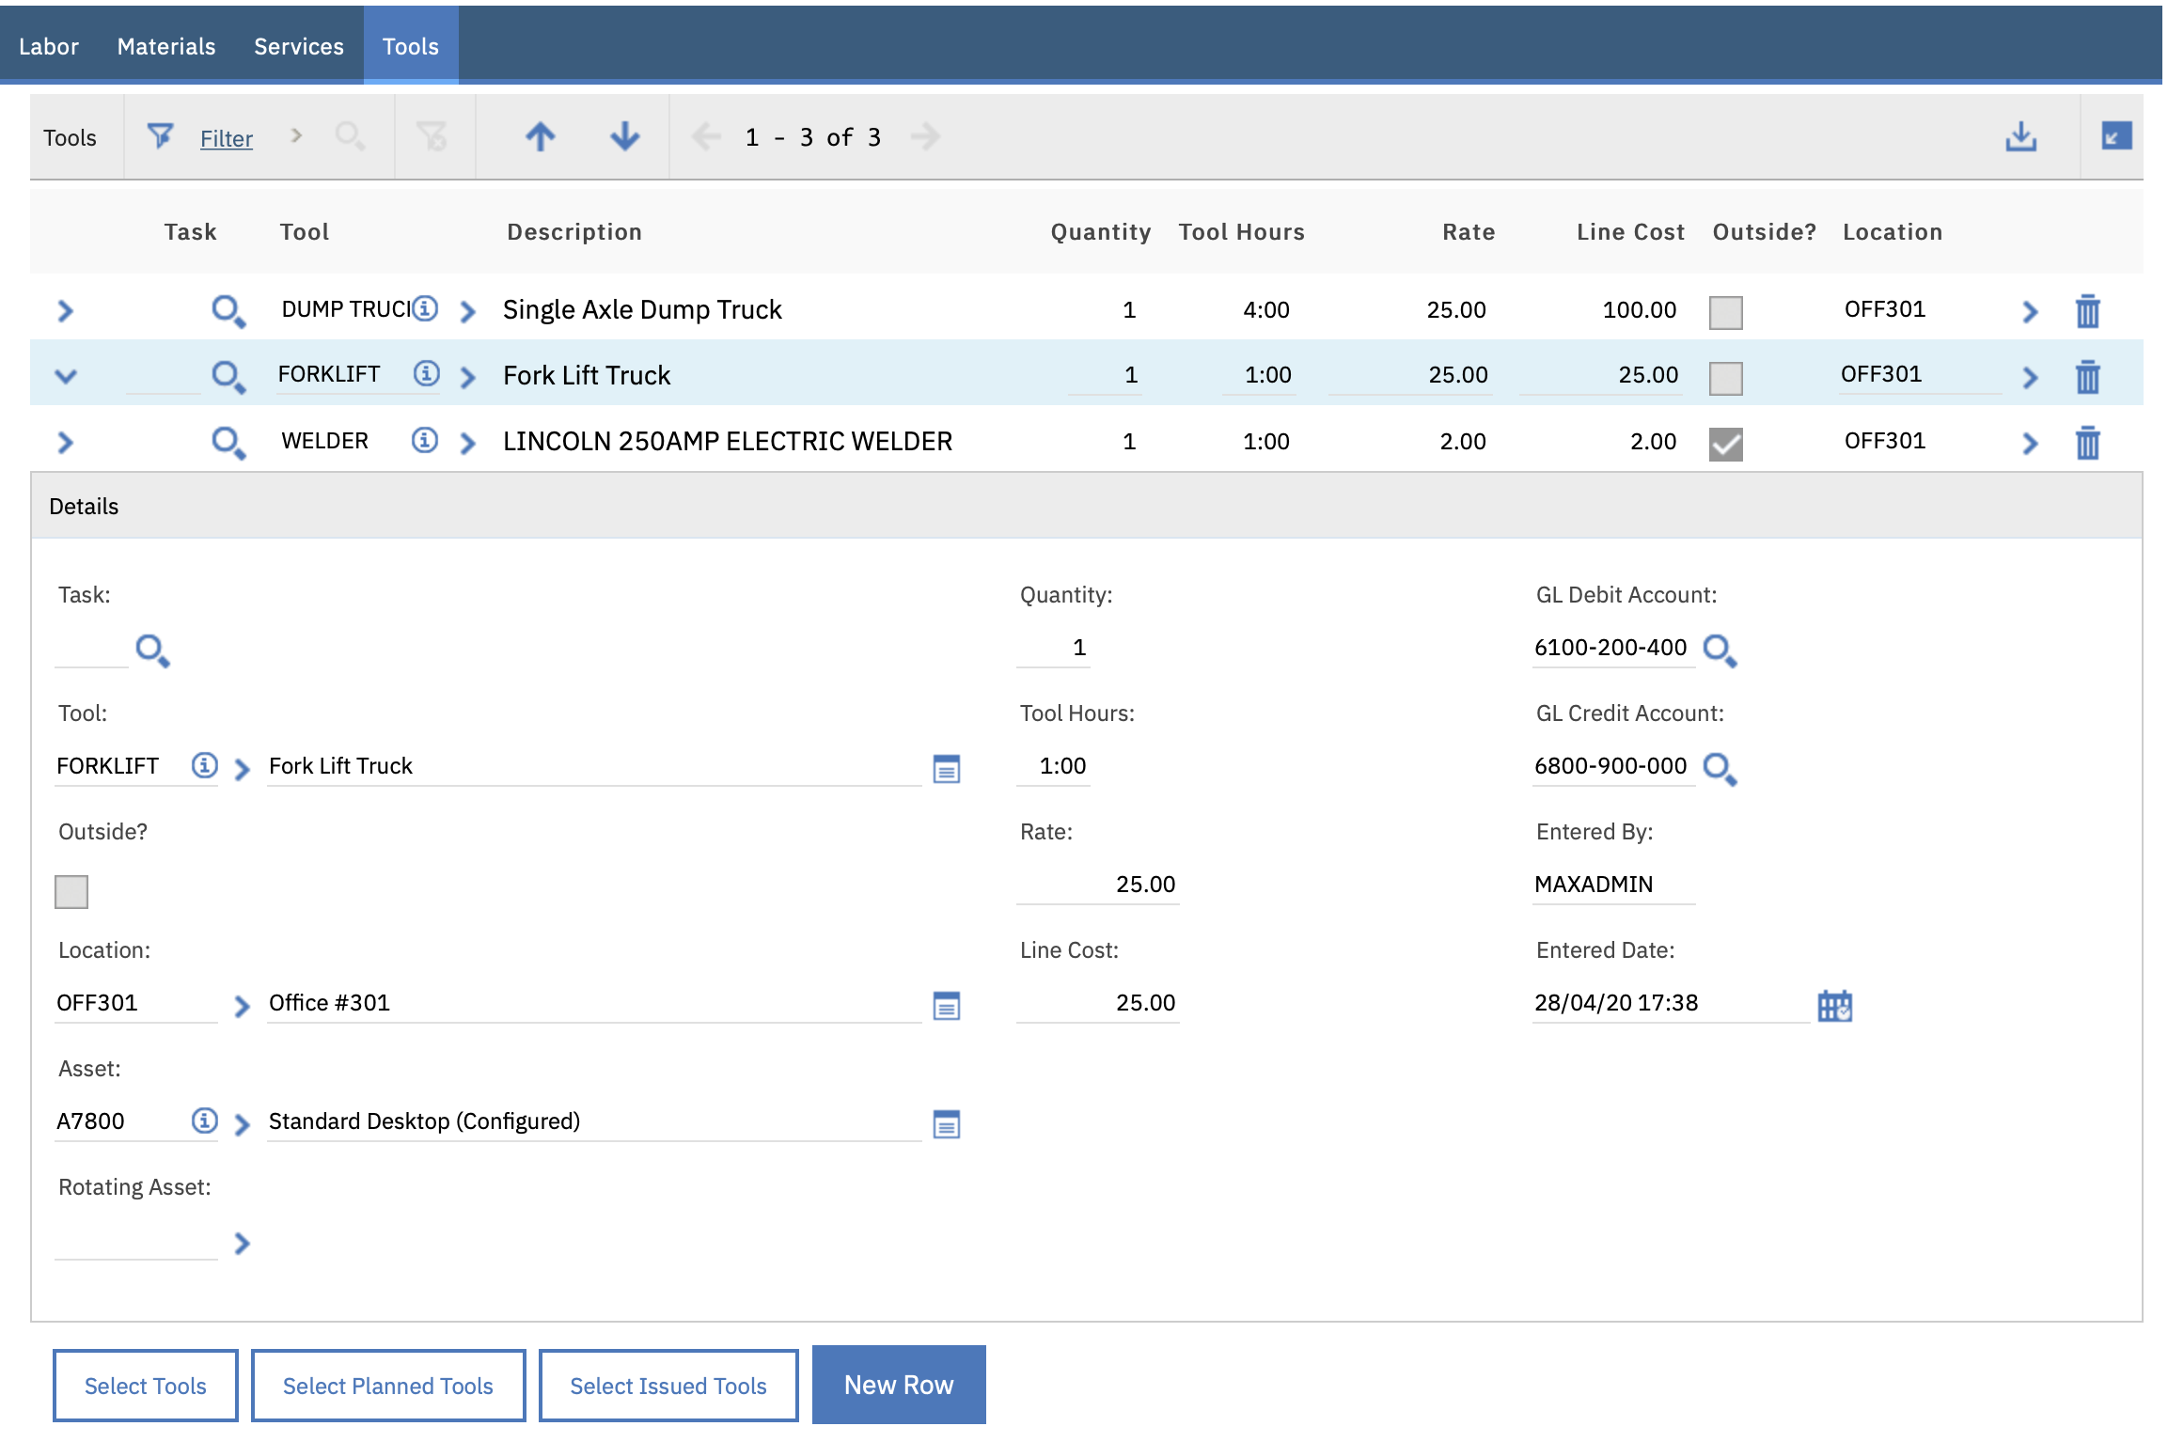Image resolution: width=2168 pixels, height=1442 pixels.
Task: Click the Quantity input field in Details
Action: 1053,647
